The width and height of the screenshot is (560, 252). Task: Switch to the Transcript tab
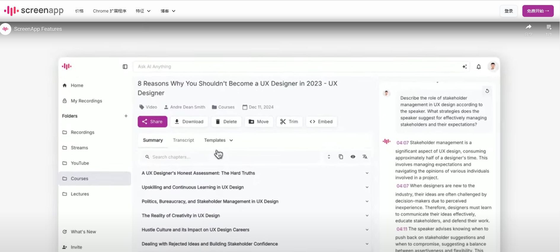183,140
